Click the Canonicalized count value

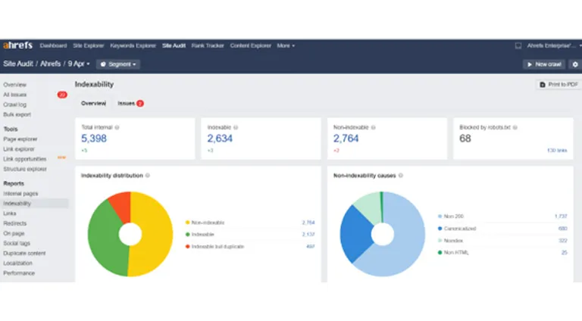(x=563, y=229)
